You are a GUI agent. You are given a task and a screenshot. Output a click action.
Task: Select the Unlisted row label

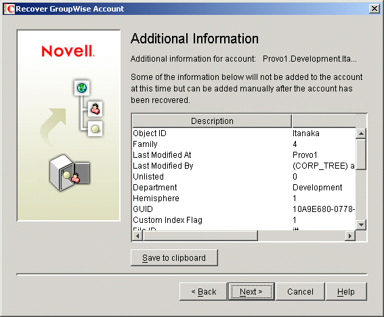coord(148,176)
